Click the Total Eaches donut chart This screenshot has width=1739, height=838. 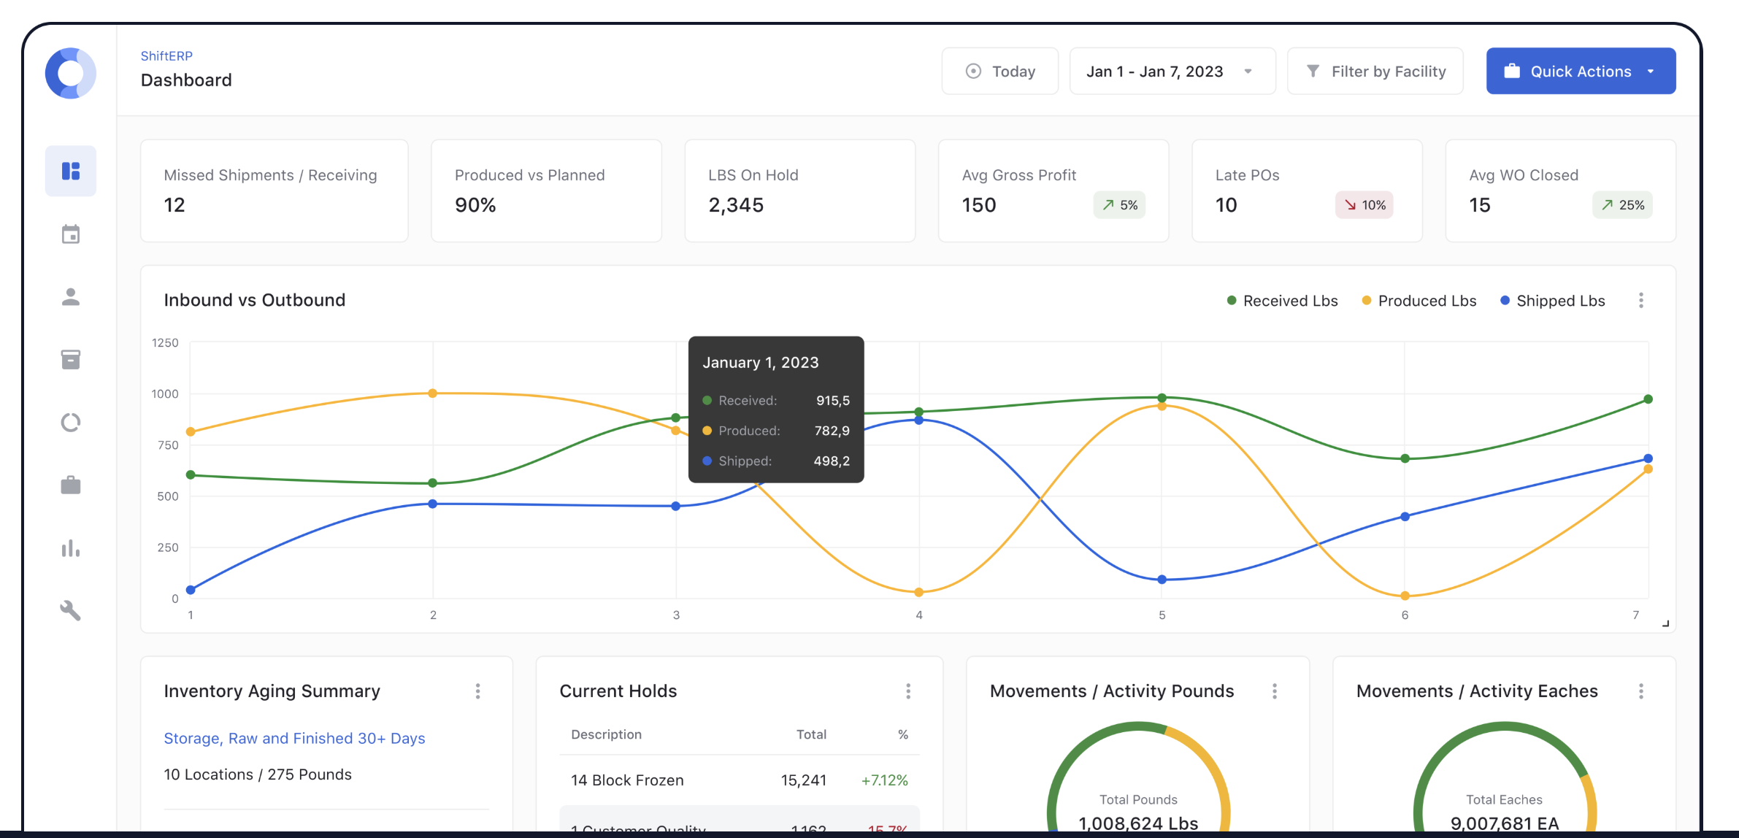pyautogui.click(x=1505, y=777)
